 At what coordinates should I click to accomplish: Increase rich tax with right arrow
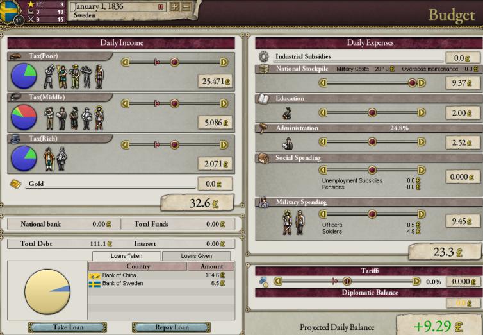224,144
